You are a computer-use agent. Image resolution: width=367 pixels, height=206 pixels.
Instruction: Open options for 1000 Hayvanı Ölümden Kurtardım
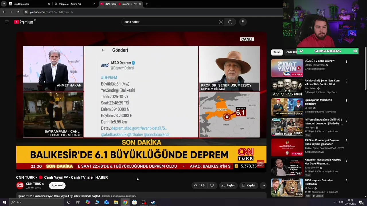pos(346,181)
